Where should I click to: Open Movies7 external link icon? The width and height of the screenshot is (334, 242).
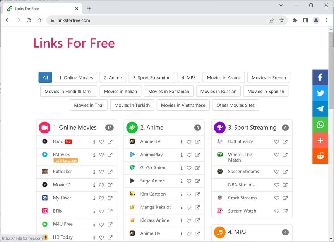[x=110, y=185]
